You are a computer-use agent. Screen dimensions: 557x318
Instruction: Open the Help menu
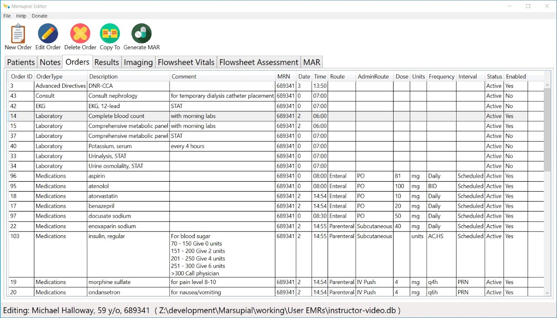click(21, 16)
